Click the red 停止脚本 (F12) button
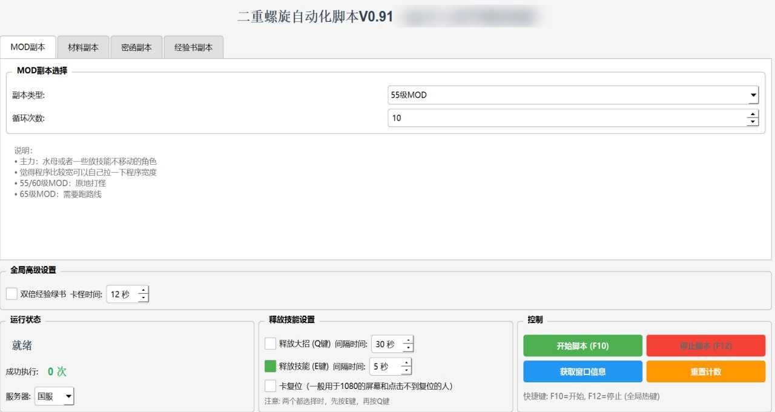The height and width of the screenshot is (412, 775). [x=705, y=346]
